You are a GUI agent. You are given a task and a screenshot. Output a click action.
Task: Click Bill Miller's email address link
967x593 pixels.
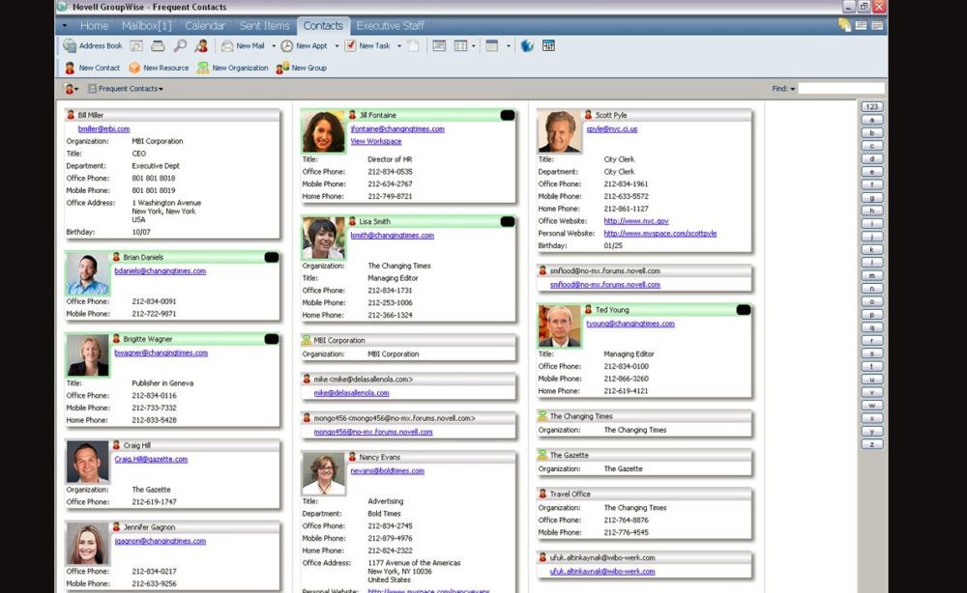(103, 128)
